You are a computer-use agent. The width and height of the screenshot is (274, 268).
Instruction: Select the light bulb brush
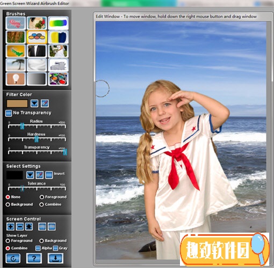coord(16,79)
